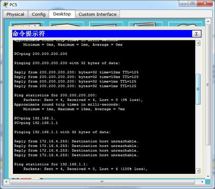Click the horizontal scrollbar thumb
This screenshot has height=189, width=215.
pyautogui.click(x=102, y=182)
